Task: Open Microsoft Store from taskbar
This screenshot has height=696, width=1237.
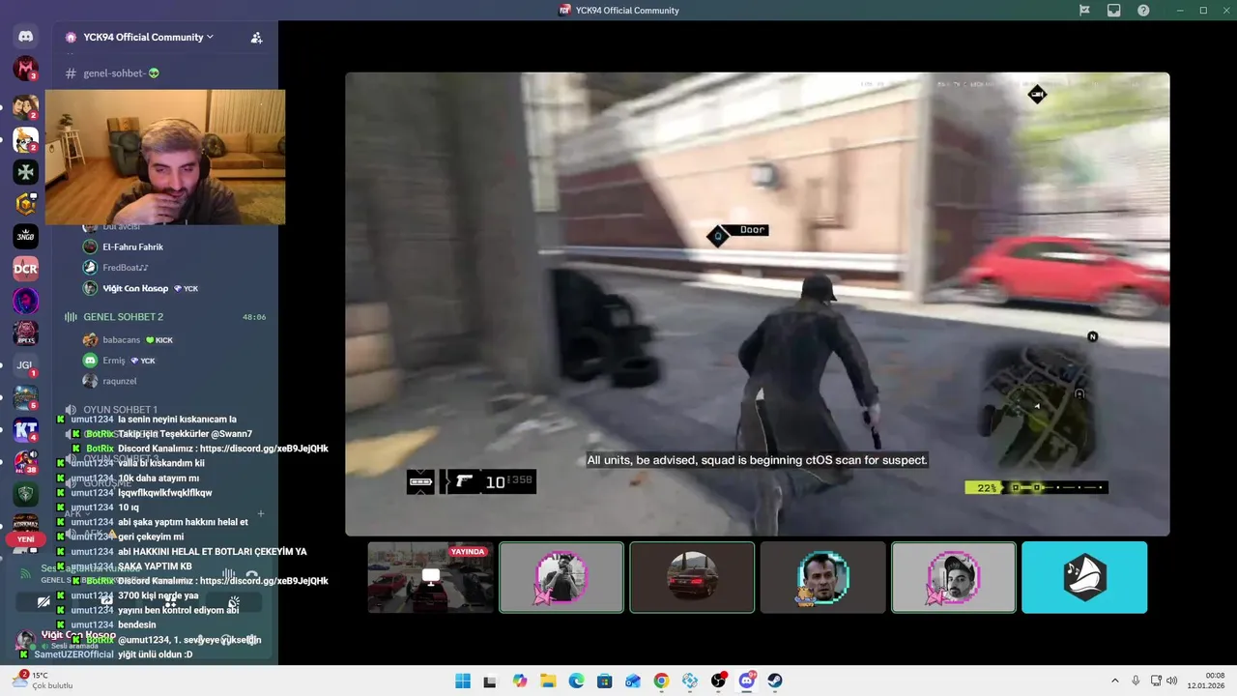Action: 604,681
